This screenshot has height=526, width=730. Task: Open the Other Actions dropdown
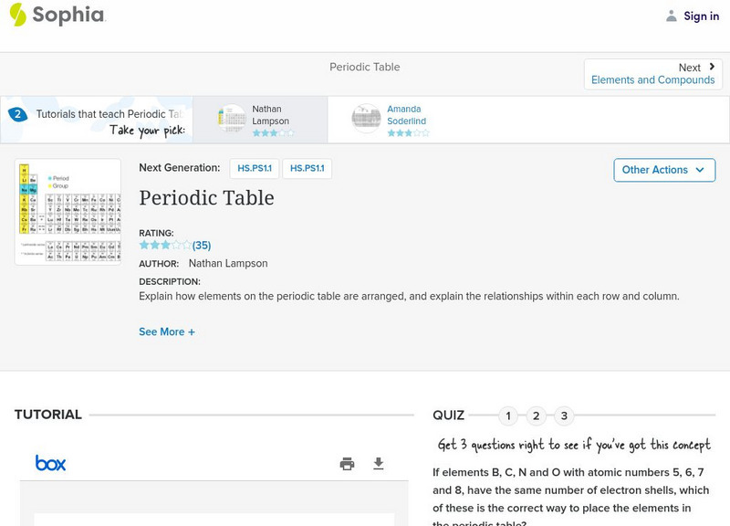pos(663,170)
